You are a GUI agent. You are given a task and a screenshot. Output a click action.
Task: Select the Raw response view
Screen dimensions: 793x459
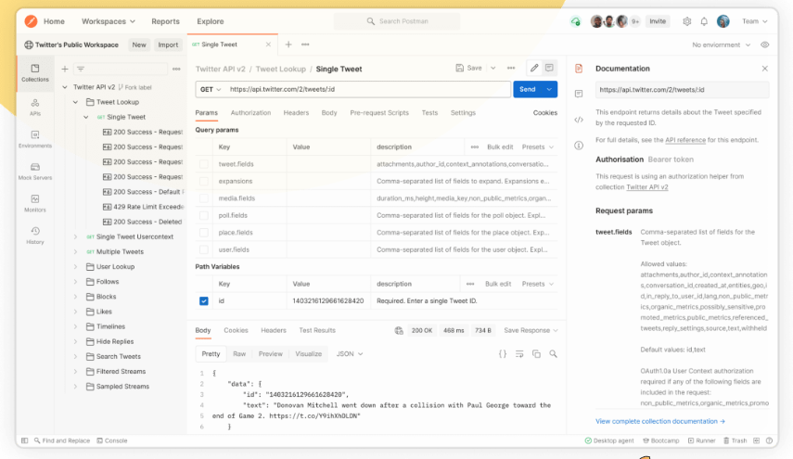239,354
